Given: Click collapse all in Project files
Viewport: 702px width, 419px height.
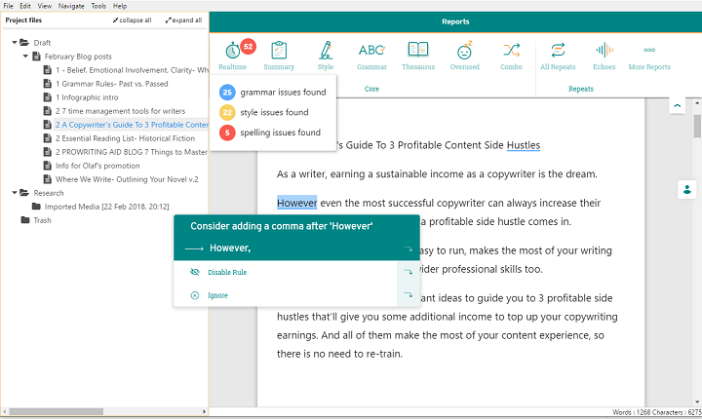Looking at the screenshot, I should pyautogui.click(x=132, y=20).
